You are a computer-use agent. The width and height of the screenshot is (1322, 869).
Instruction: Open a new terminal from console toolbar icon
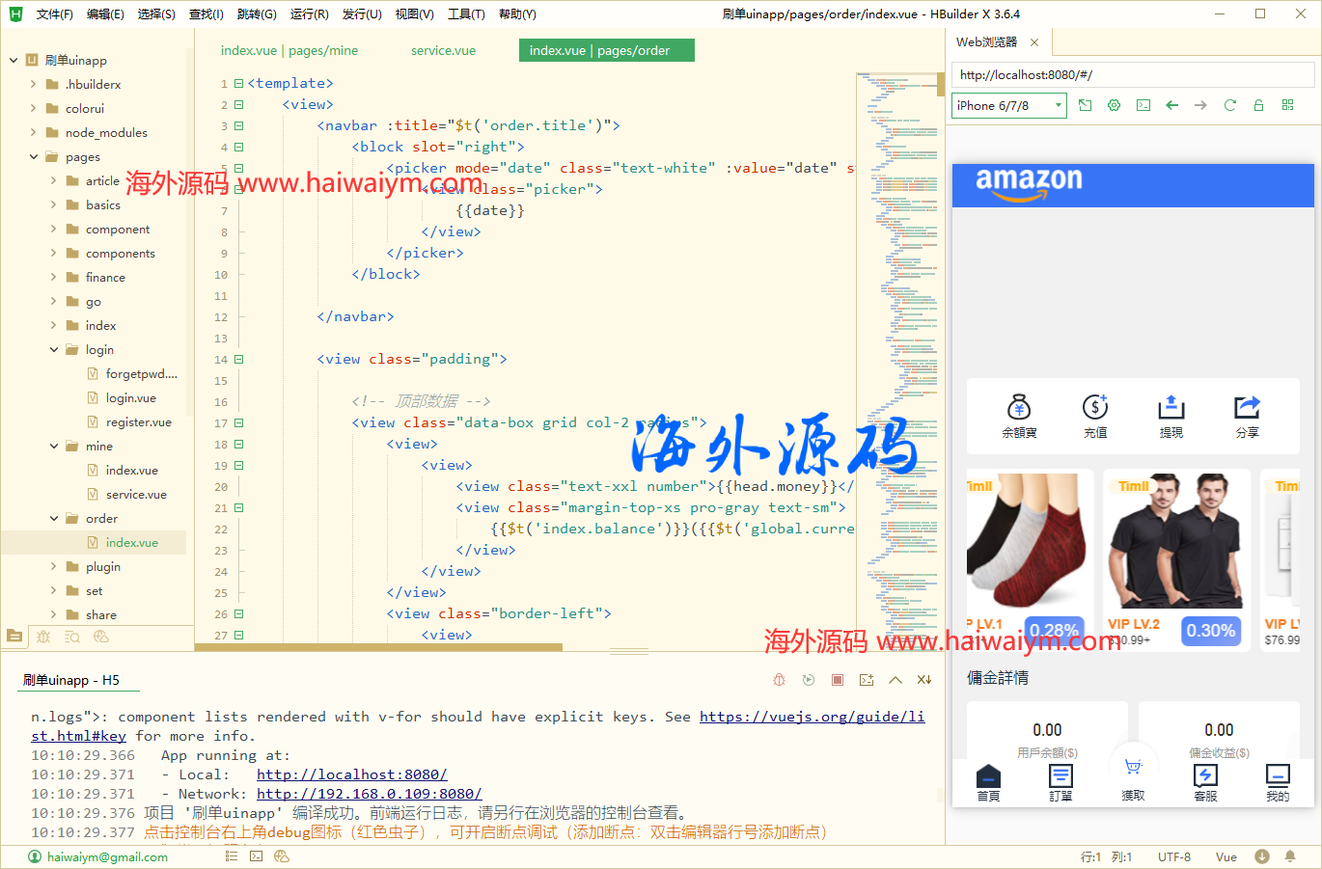click(x=867, y=679)
